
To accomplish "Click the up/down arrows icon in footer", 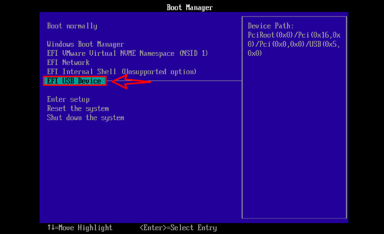I will (x=50, y=228).
